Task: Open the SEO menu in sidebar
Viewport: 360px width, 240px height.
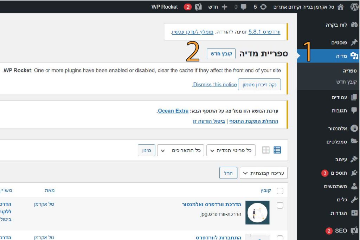Action: (x=341, y=231)
